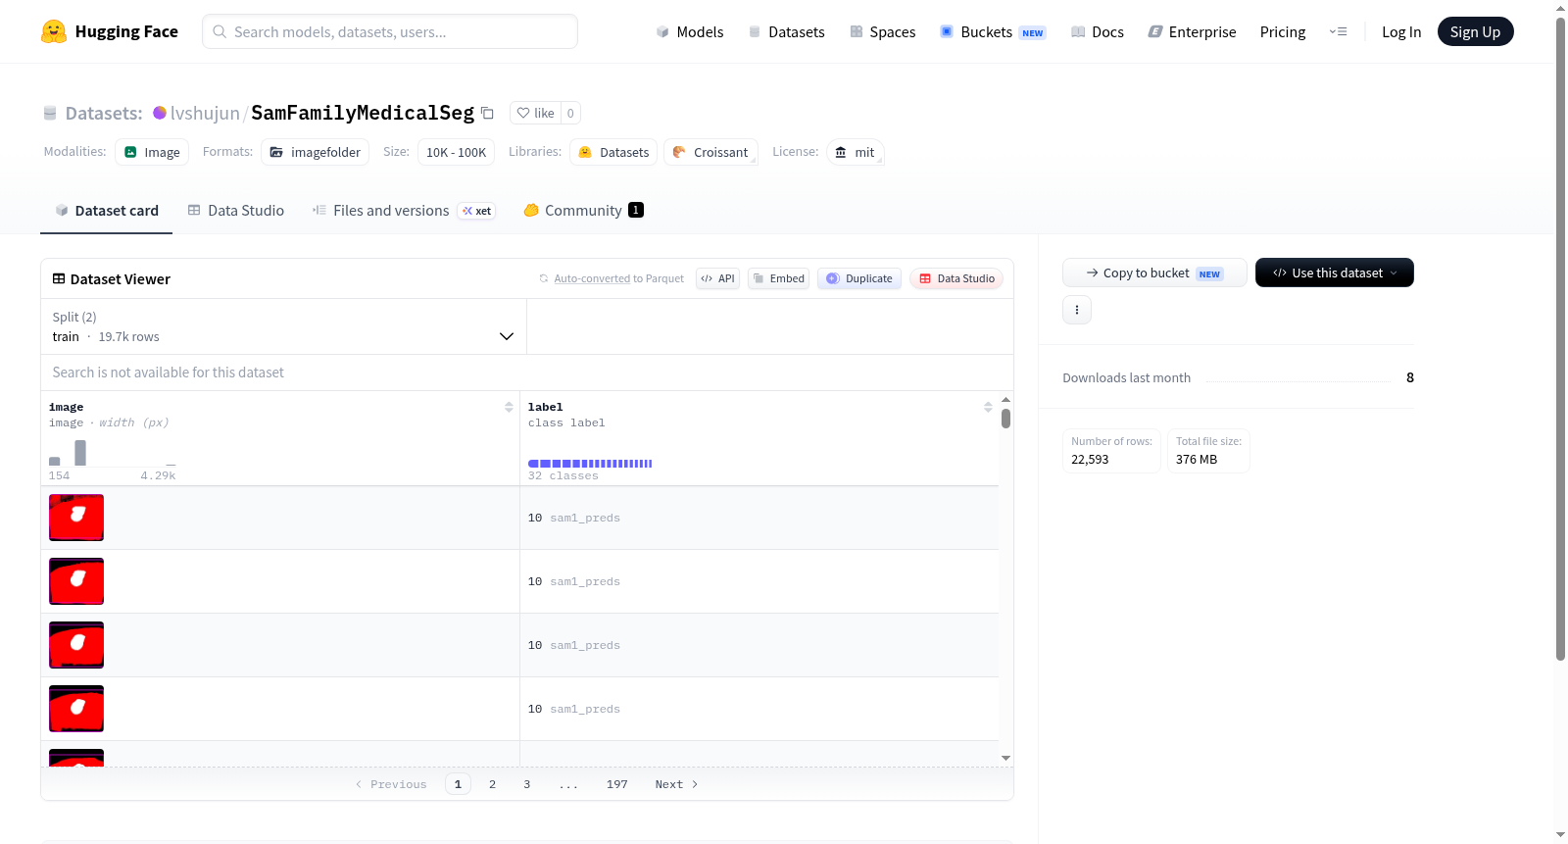Click the Datasets breadcrumb label
1568x844 pixels.
click(x=104, y=113)
